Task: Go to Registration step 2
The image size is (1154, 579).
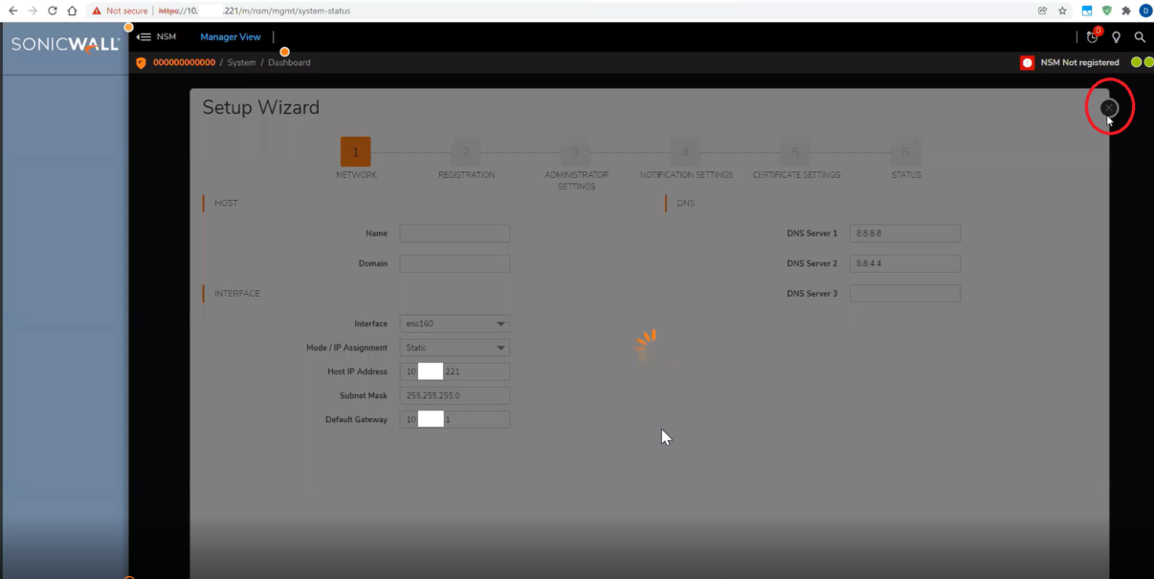Action: (466, 152)
